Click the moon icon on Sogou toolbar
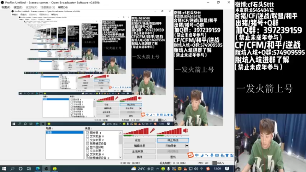 pos(202,155)
